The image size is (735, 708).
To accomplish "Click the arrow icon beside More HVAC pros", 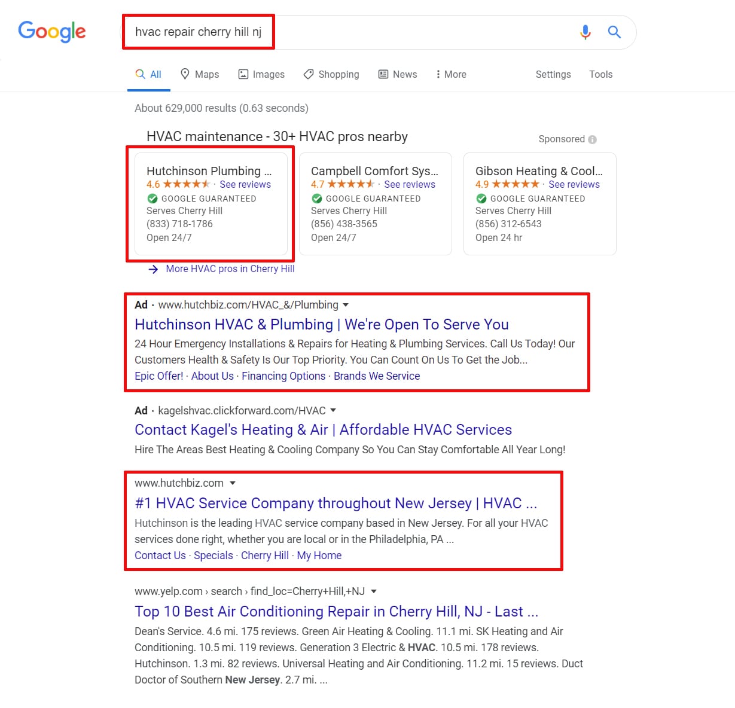I will 154,269.
